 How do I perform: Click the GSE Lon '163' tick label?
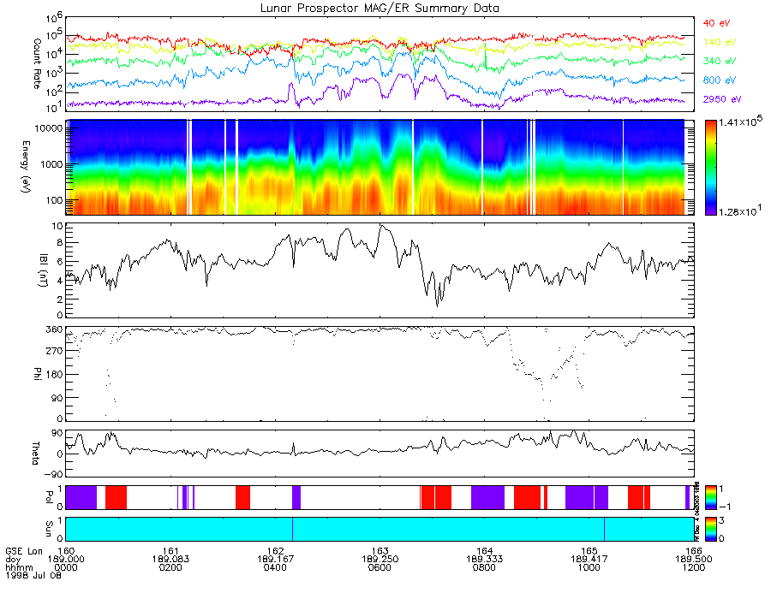(x=380, y=551)
